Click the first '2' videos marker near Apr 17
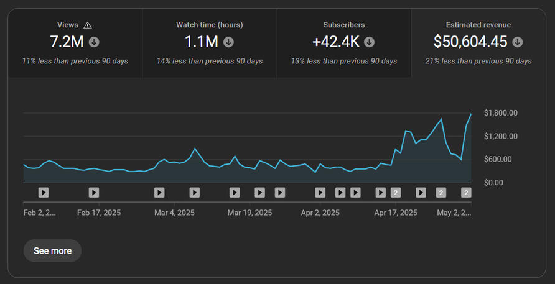 [395, 193]
